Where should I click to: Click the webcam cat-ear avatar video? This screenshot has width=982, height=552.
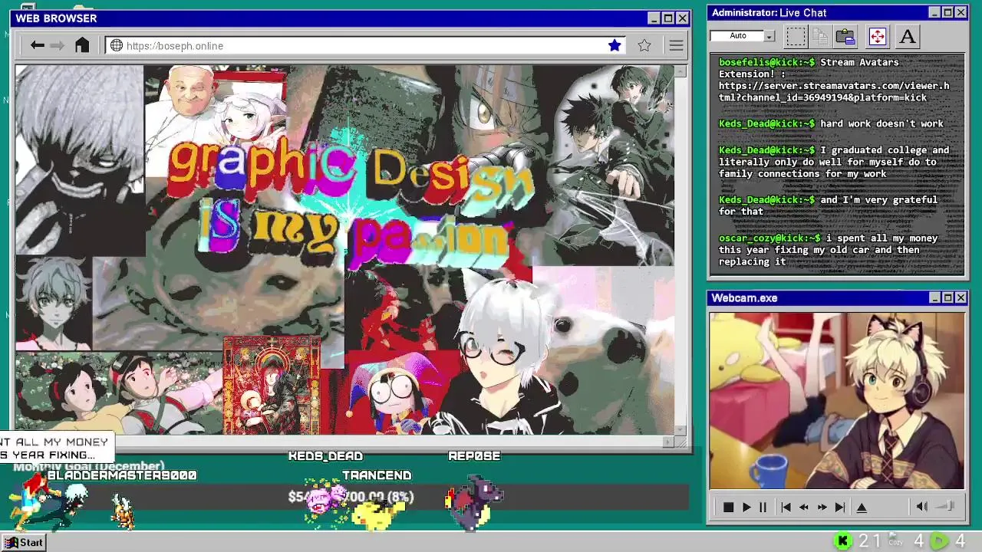tap(836, 400)
